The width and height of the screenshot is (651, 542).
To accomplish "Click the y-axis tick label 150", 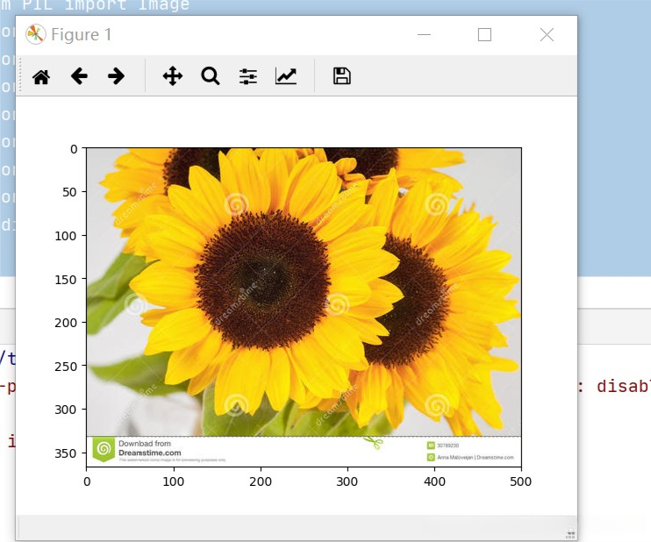I will click(x=66, y=280).
